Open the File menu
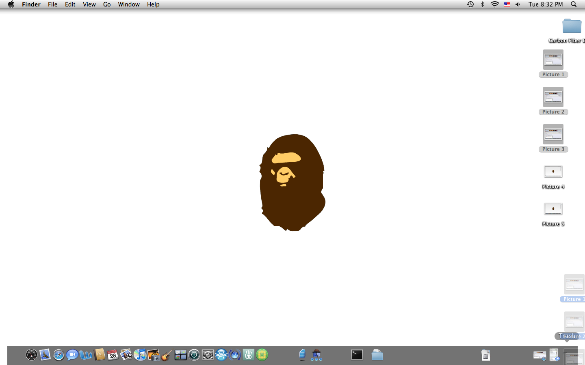 [x=53, y=4]
